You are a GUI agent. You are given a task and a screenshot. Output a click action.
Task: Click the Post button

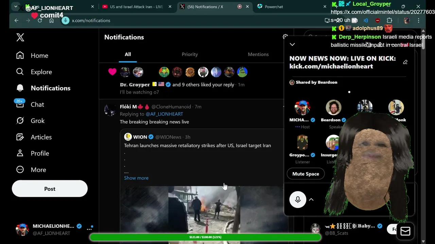50,189
